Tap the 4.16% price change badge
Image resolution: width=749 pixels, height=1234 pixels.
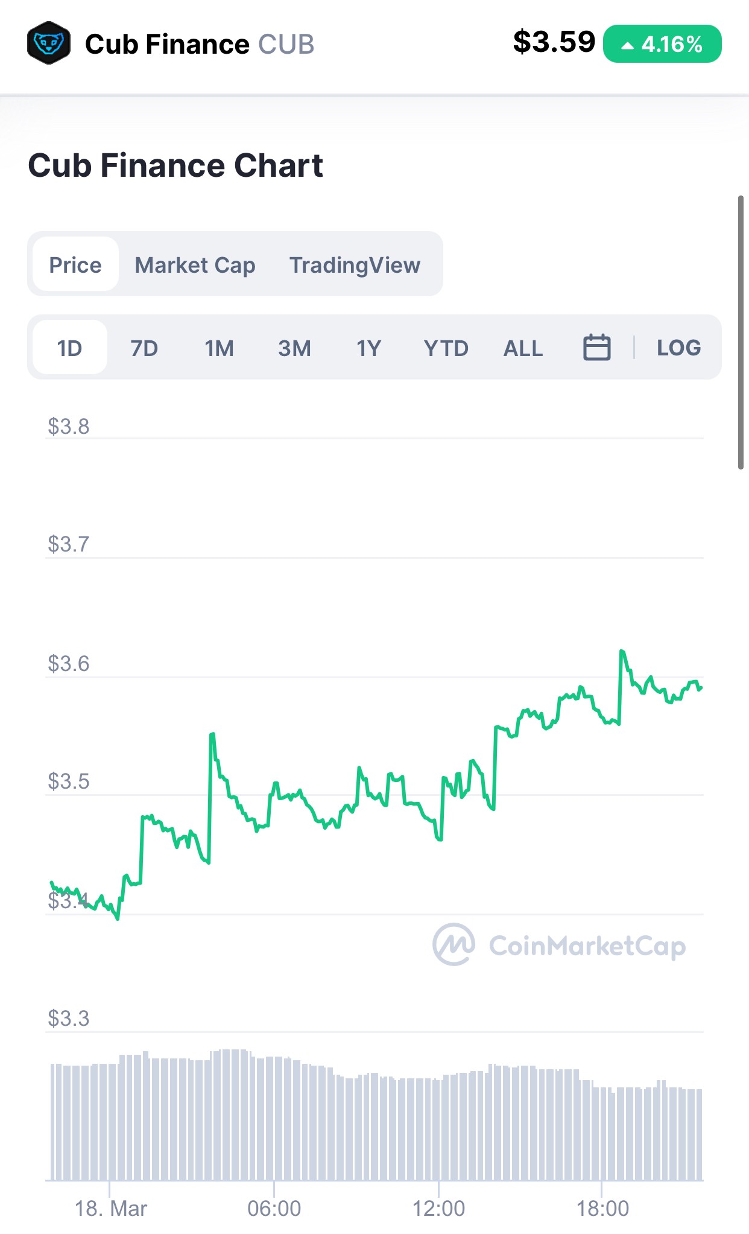662,44
